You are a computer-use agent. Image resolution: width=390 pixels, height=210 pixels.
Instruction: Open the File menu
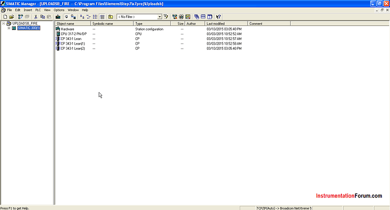click(x=10, y=10)
